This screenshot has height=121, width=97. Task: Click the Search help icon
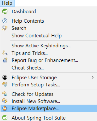[x=5, y=28]
